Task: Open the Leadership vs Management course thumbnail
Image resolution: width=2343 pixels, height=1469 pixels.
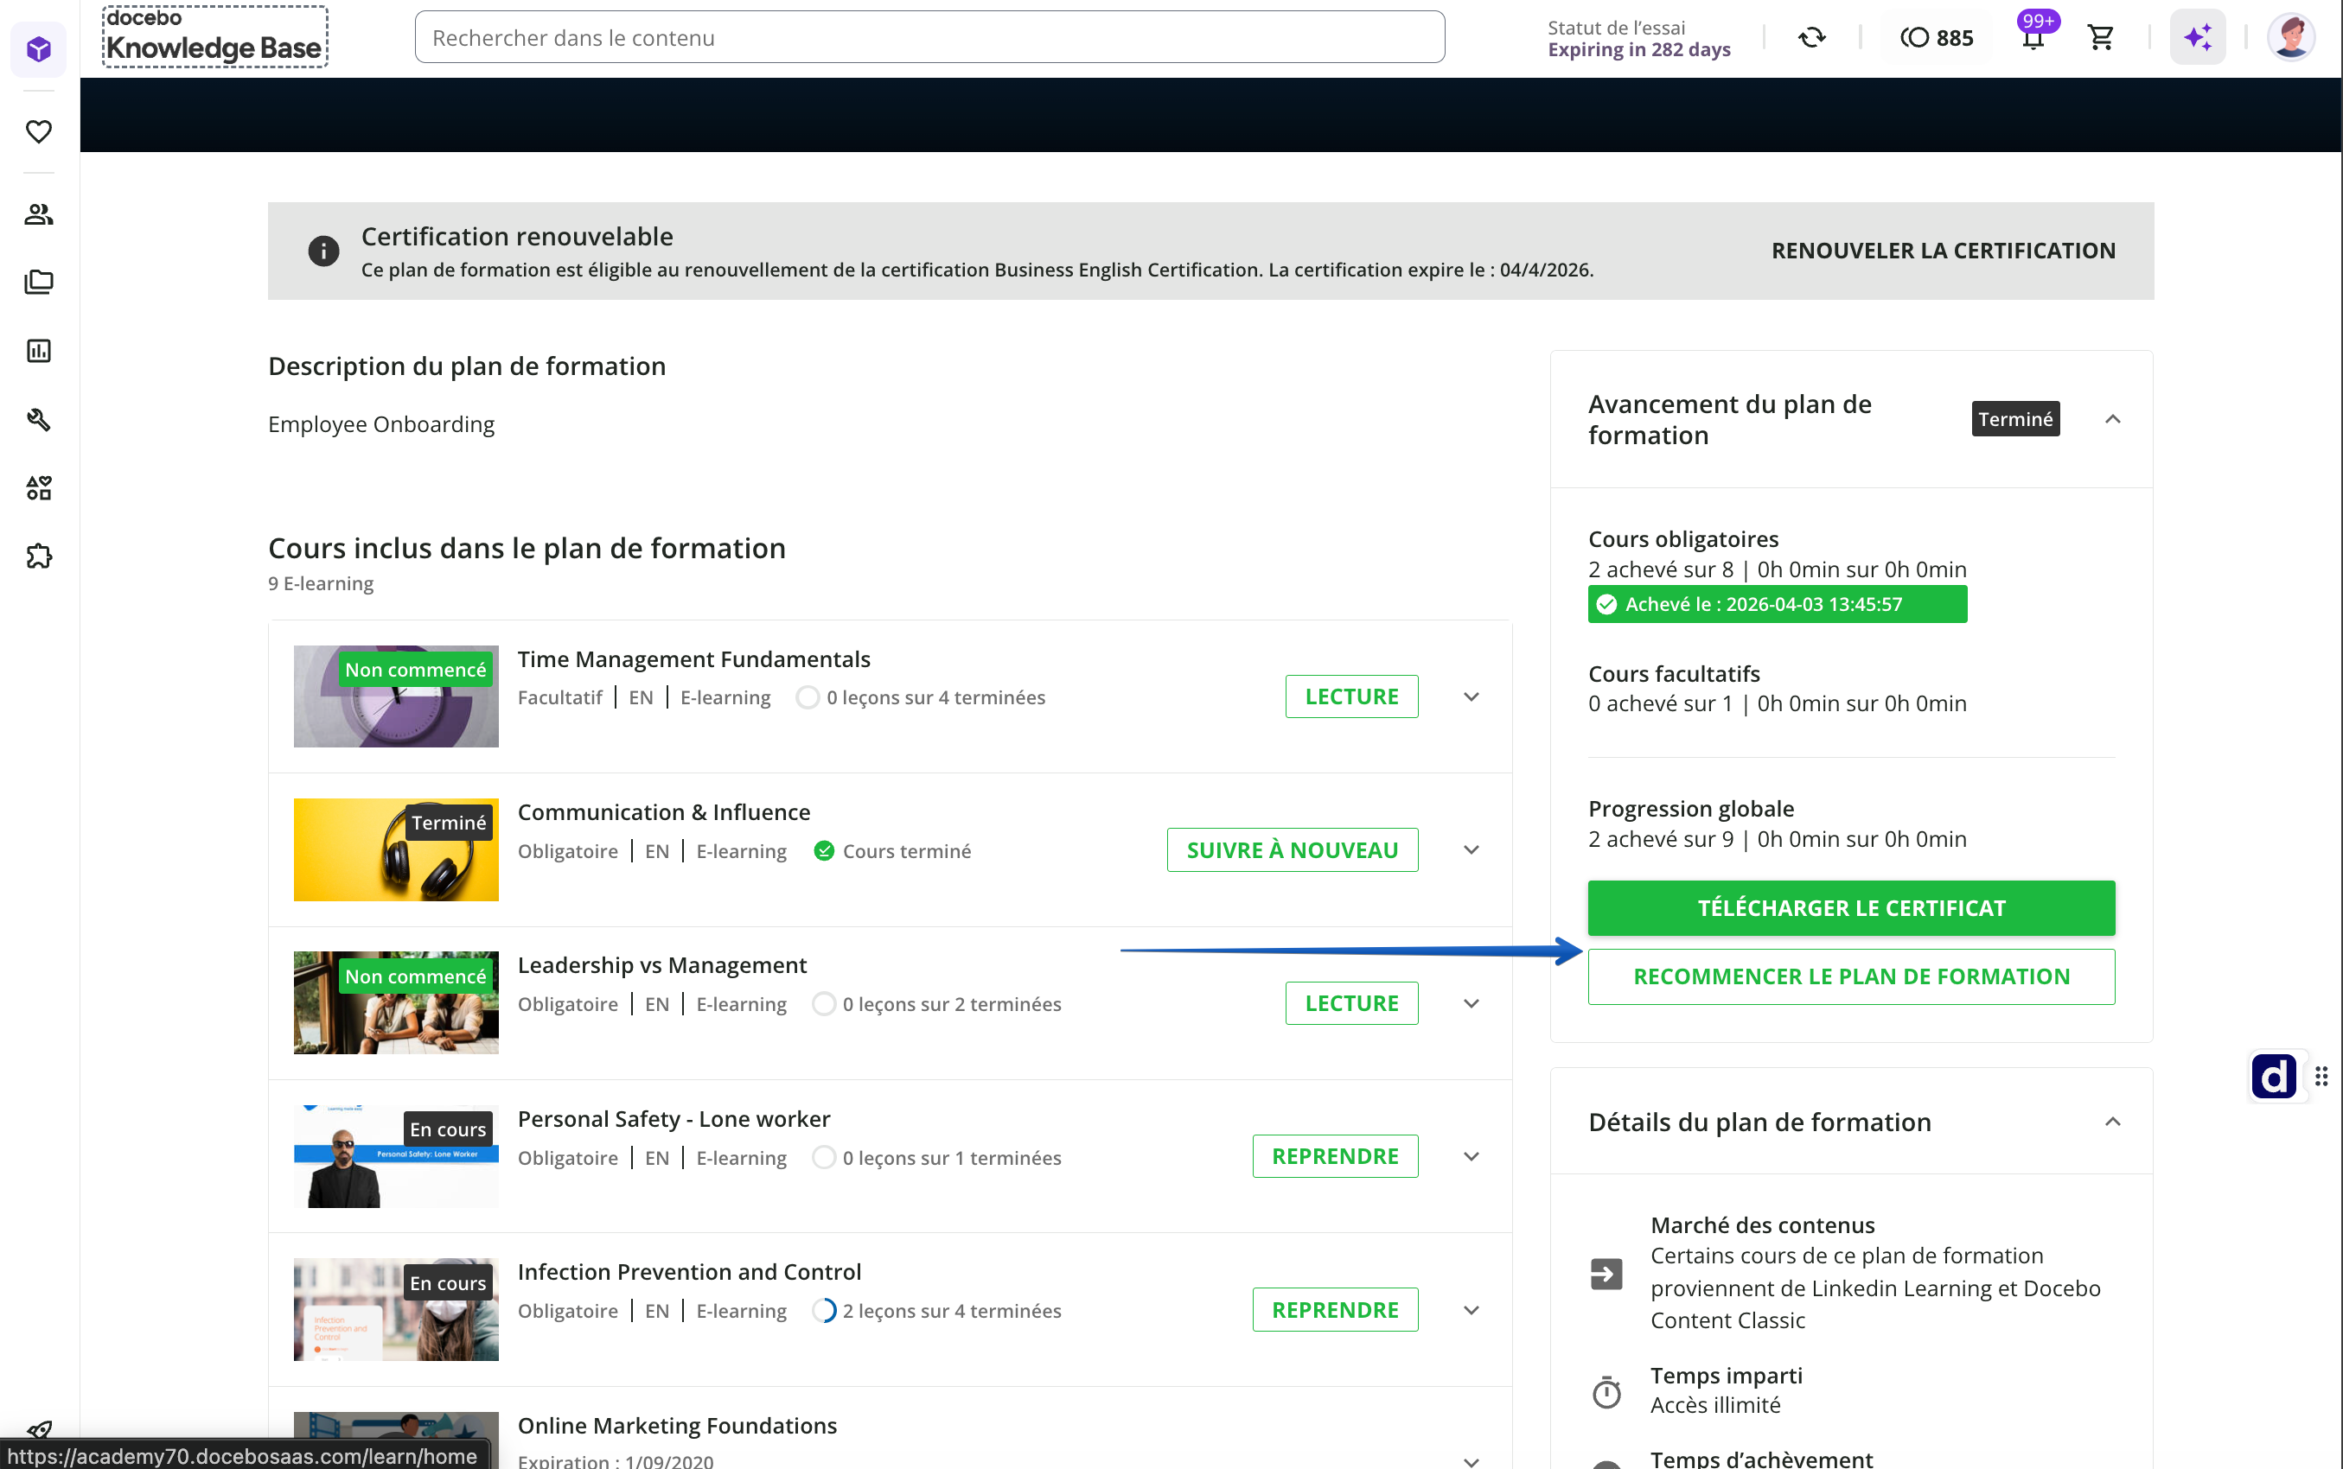Action: [395, 1002]
